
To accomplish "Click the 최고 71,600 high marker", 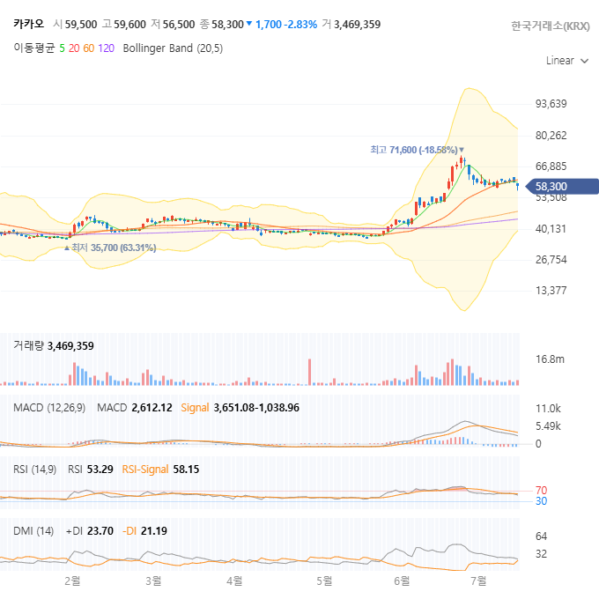I will point(418,150).
